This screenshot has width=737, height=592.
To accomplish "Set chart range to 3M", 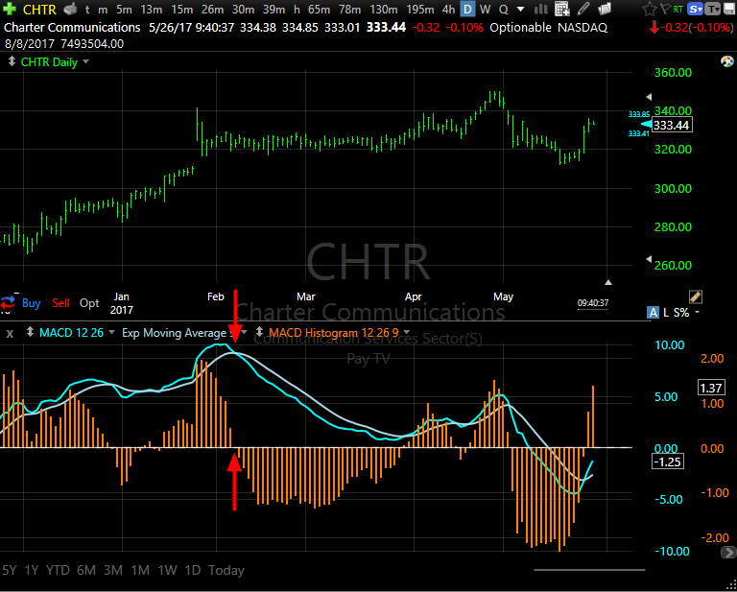I will (113, 570).
